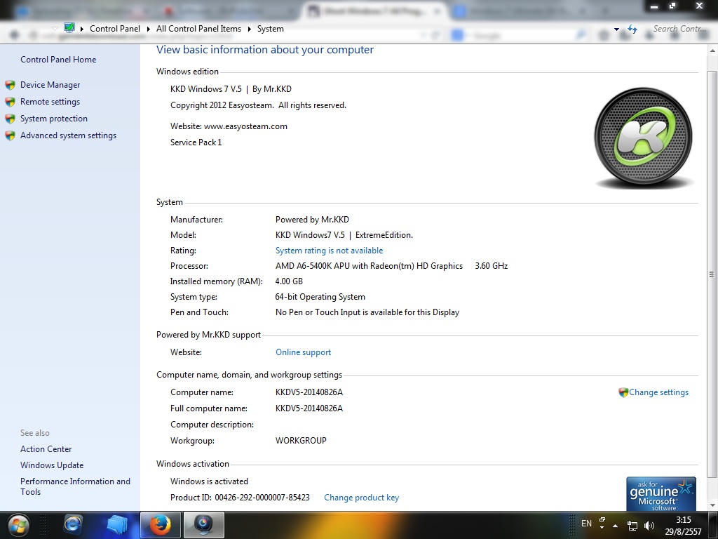Click the Windows is activated text
718x539 pixels.
click(x=209, y=481)
